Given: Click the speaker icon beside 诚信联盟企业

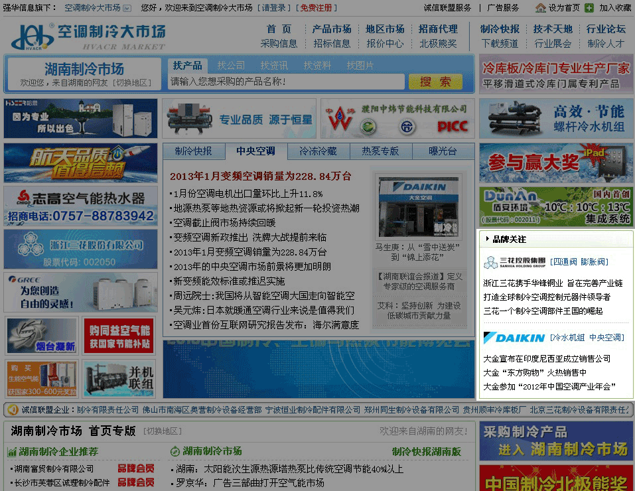Looking at the screenshot, I should pos(11,409).
